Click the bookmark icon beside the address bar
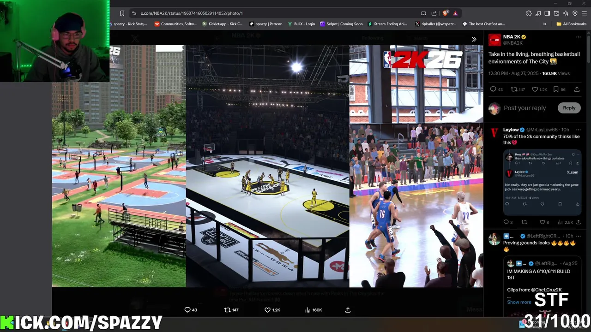The width and height of the screenshot is (591, 332). pyautogui.click(x=122, y=13)
